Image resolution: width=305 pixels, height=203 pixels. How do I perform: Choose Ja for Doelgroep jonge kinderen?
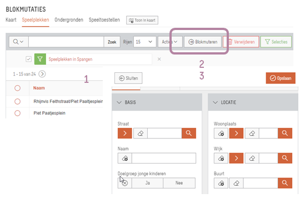(x=147, y=183)
